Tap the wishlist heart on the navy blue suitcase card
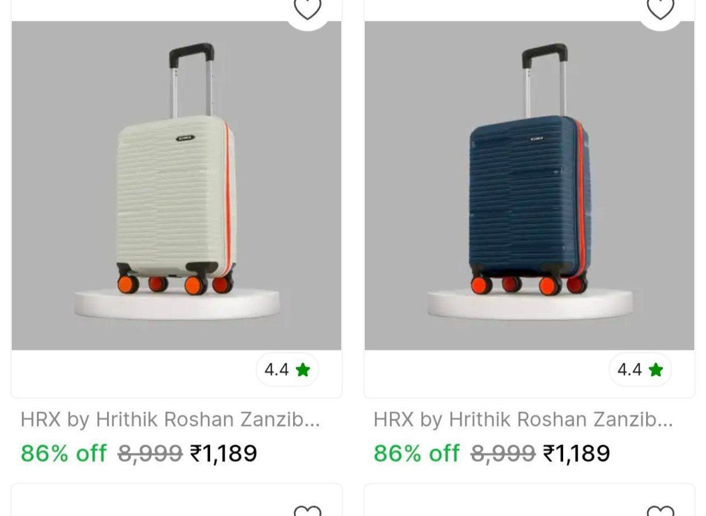This screenshot has height=516, width=706. tap(661, 8)
